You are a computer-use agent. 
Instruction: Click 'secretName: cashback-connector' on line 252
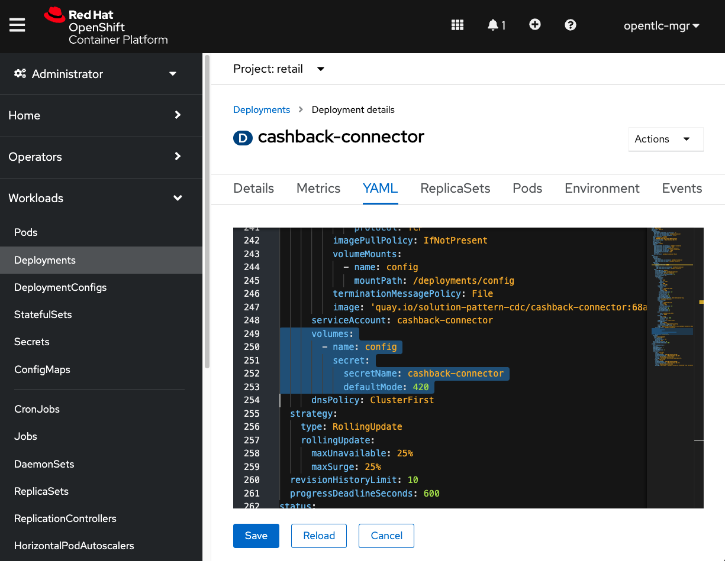(423, 374)
